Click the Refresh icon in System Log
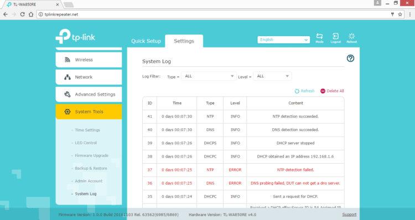 (x=297, y=91)
